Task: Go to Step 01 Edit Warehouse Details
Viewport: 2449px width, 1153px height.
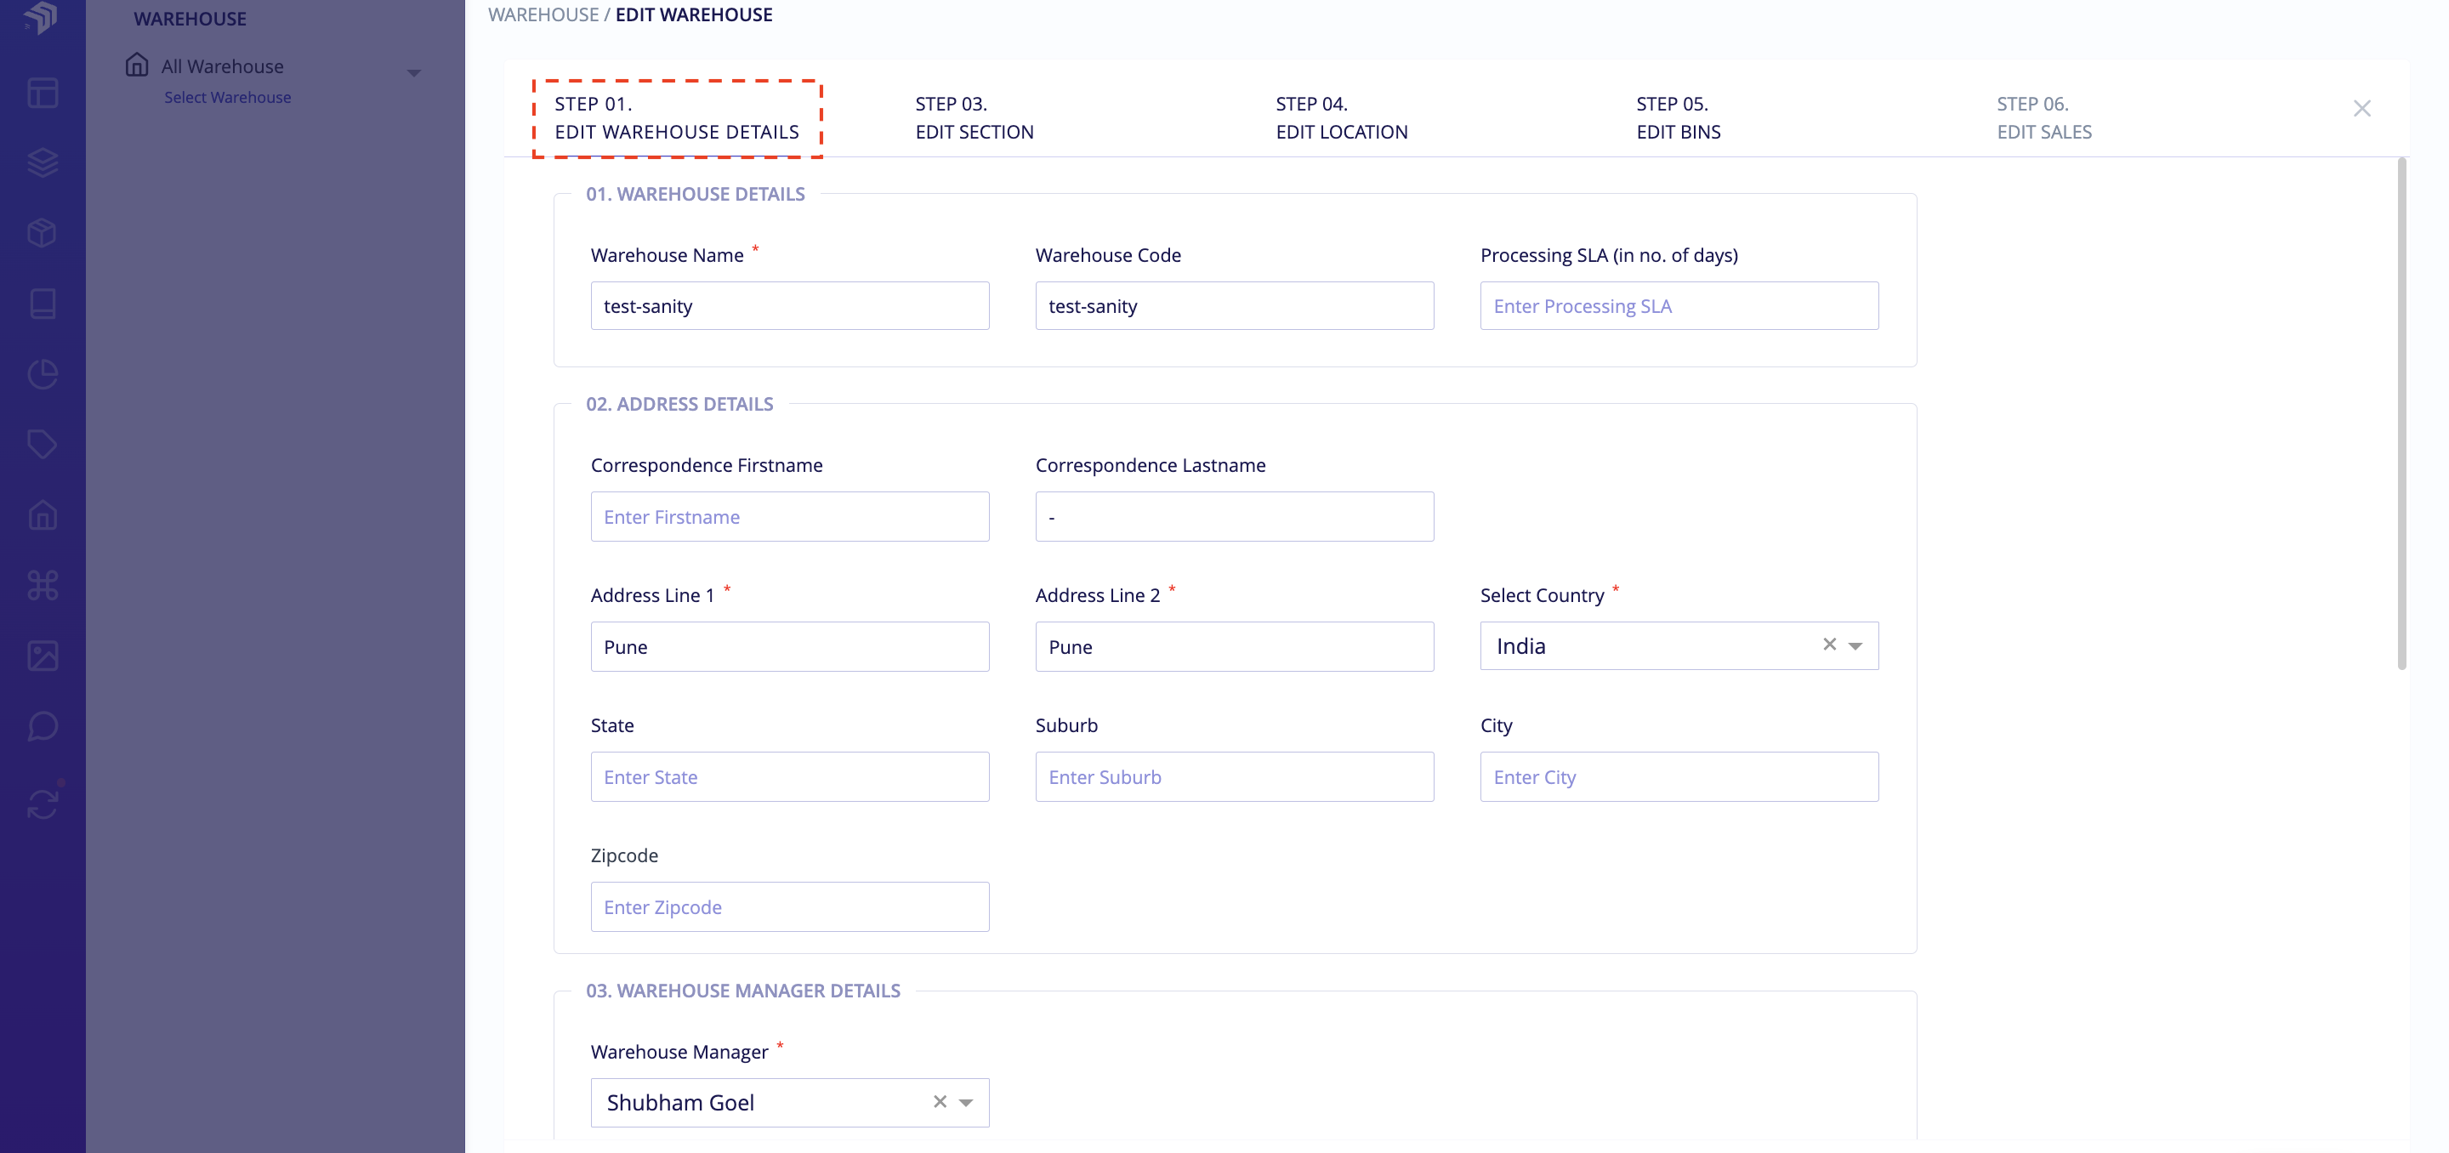Action: click(x=677, y=118)
